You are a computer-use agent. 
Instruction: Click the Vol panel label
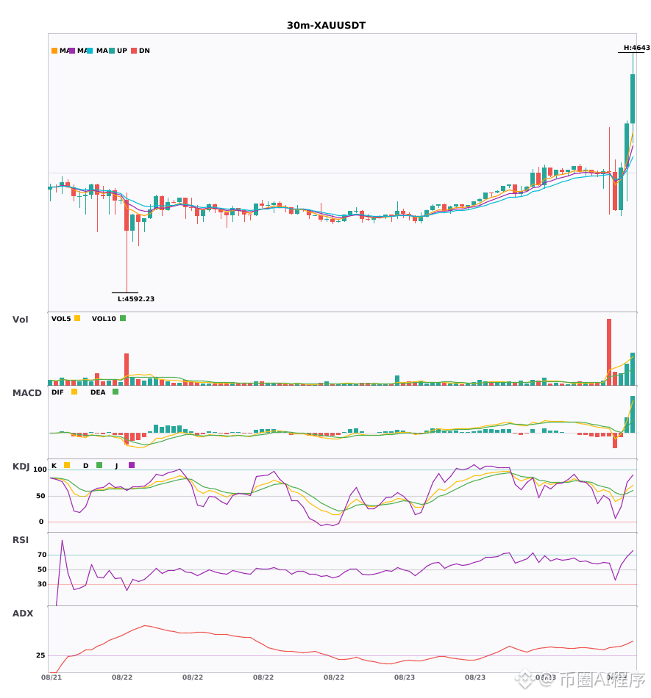(x=20, y=319)
